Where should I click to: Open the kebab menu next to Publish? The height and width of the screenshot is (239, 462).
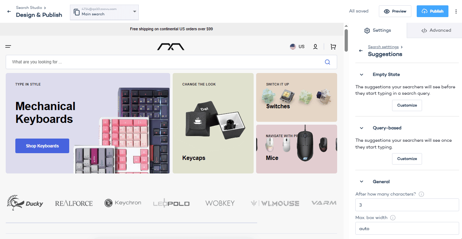456,11
